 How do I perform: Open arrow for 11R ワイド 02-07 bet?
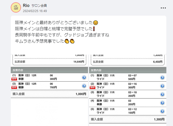pos(162,77)
